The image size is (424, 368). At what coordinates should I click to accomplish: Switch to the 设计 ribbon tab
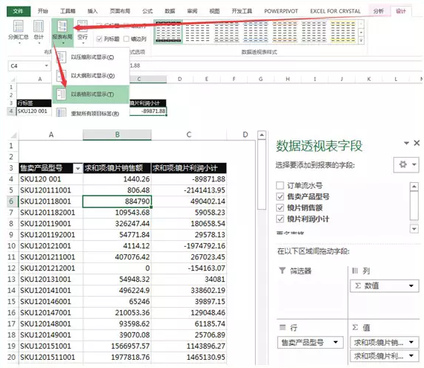pos(401,11)
